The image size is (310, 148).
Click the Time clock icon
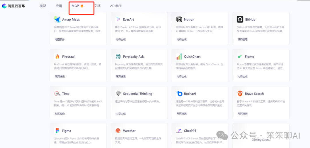pyautogui.click(x=57, y=94)
